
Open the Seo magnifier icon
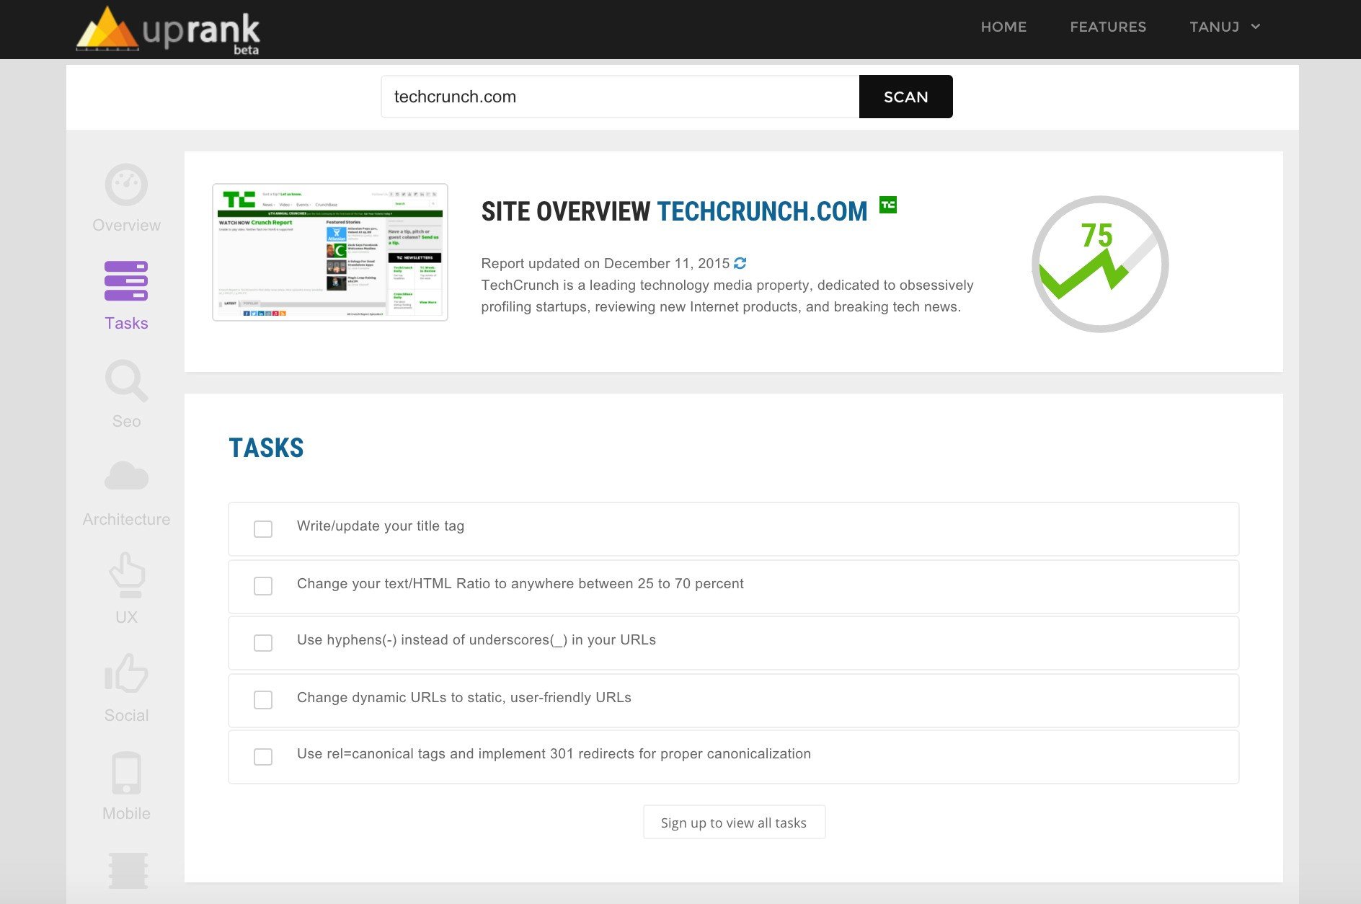[x=126, y=380]
